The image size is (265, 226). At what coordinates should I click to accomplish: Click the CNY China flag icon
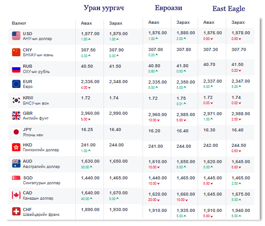coord(16,52)
